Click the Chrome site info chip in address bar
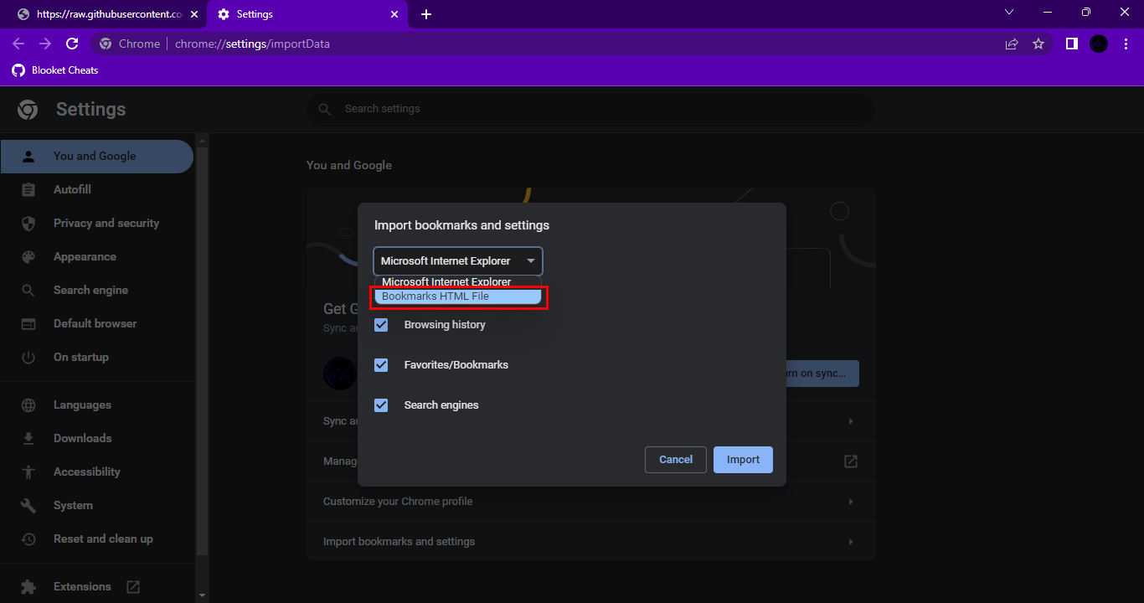Image resolution: width=1144 pixels, height=603 pixels. [130, 44]
